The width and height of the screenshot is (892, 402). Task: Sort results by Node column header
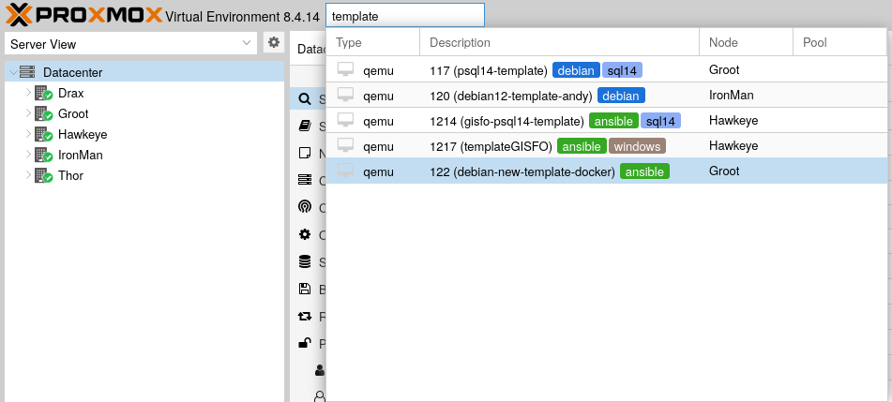tap(745, 42)
